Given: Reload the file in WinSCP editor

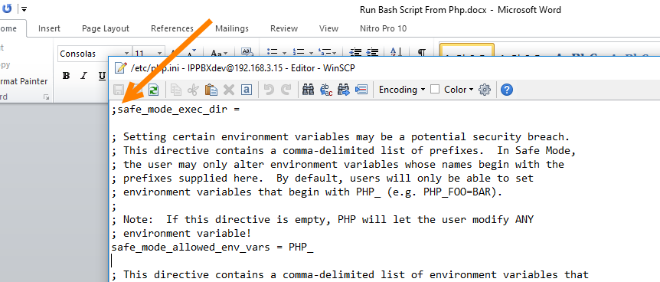Looking at the screenshot, I should 154,90.
